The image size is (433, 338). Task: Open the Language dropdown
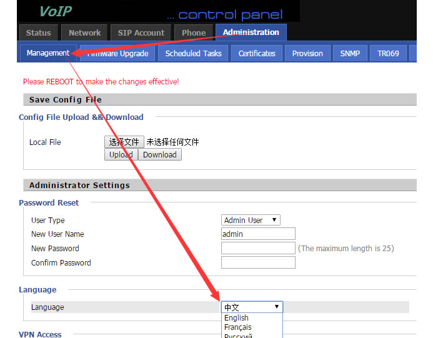252,307
